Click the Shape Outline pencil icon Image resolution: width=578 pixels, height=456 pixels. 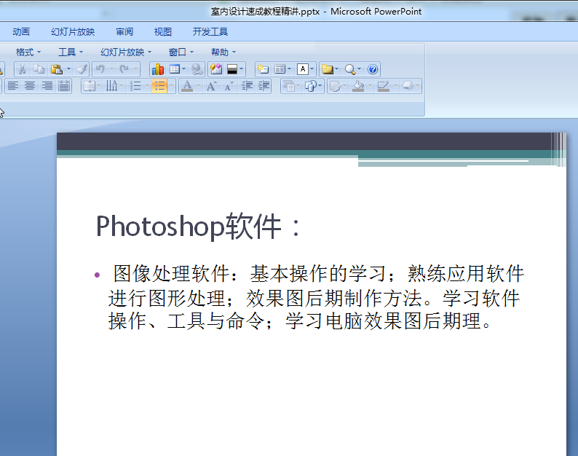pos(384,86)
